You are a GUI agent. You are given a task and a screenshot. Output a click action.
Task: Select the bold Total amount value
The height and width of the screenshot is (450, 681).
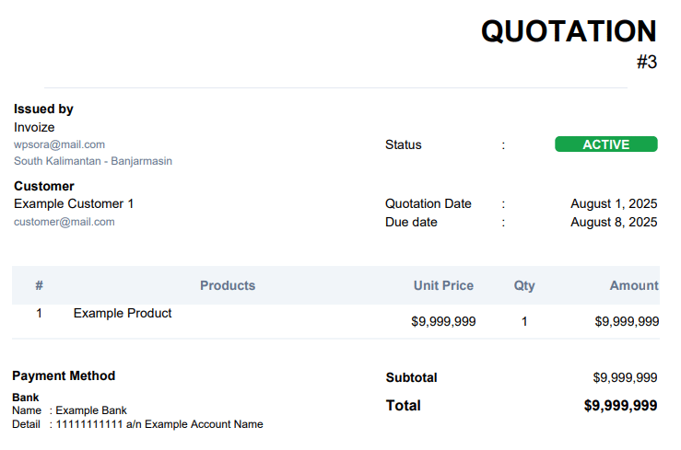click(620, 405)
